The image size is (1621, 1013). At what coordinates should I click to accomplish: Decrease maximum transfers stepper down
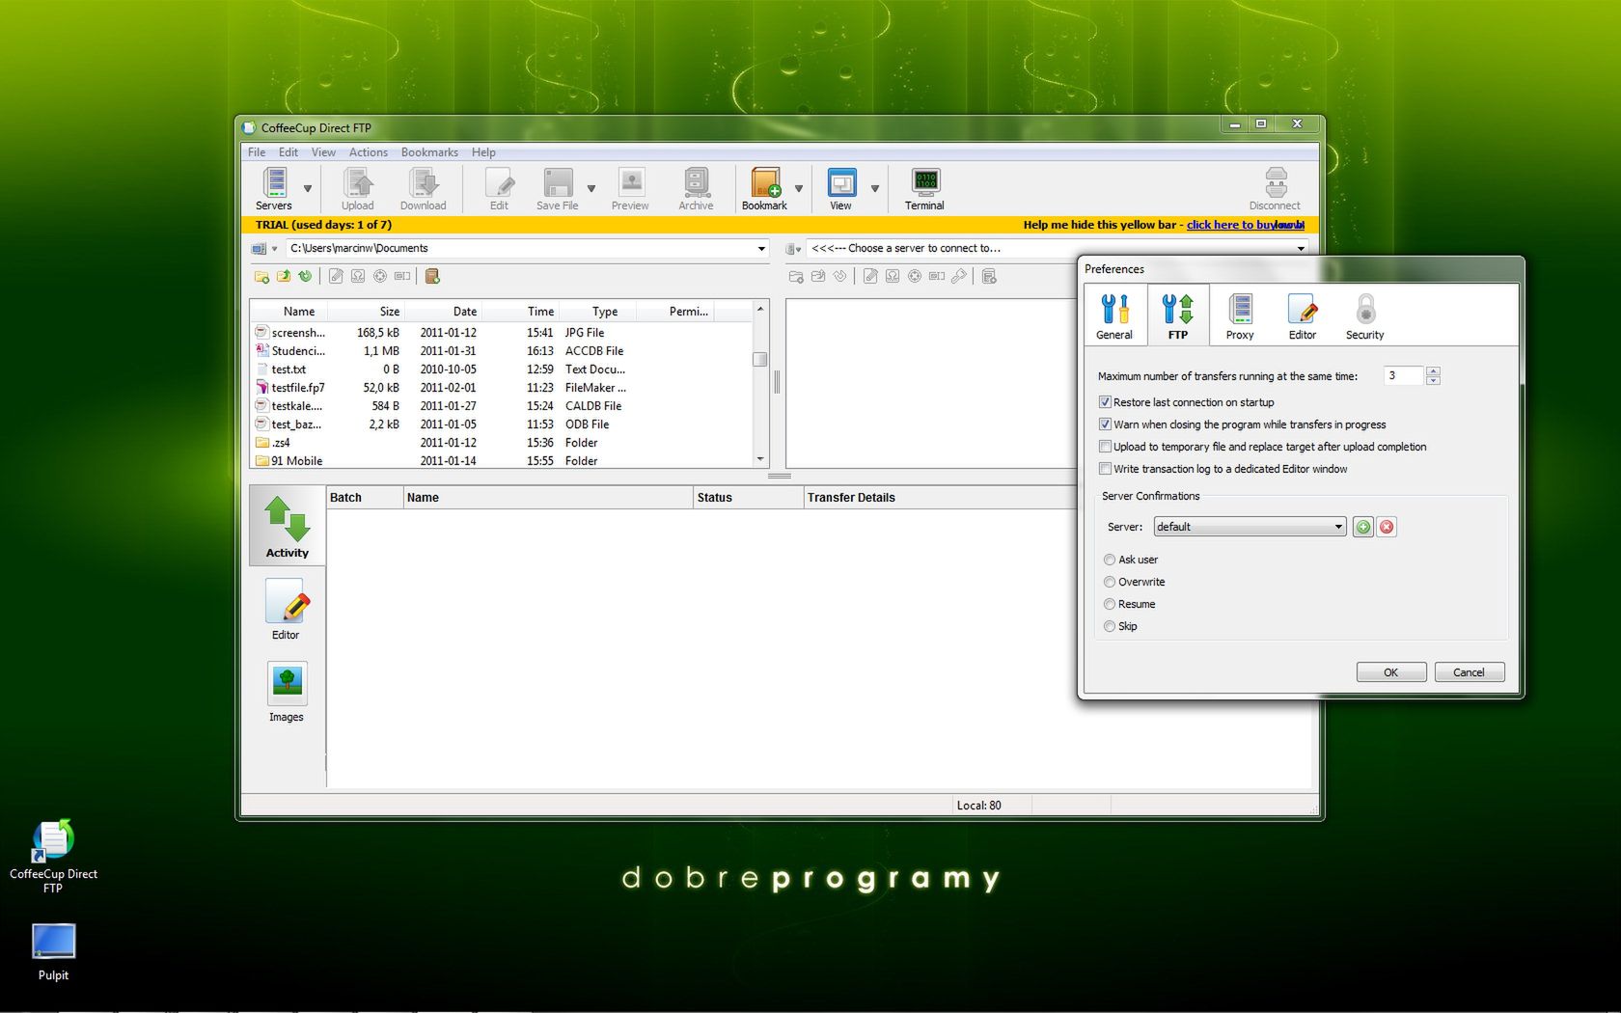pos(1433,380)
